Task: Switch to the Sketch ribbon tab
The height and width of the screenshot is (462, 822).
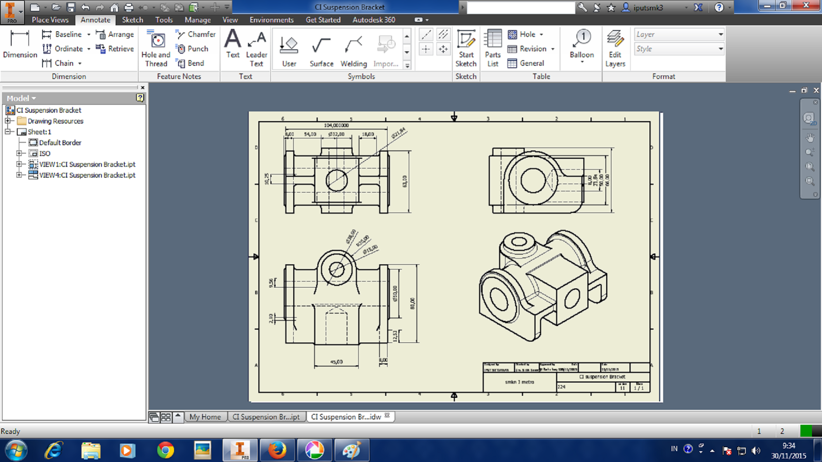Action: tap(133, 20)
